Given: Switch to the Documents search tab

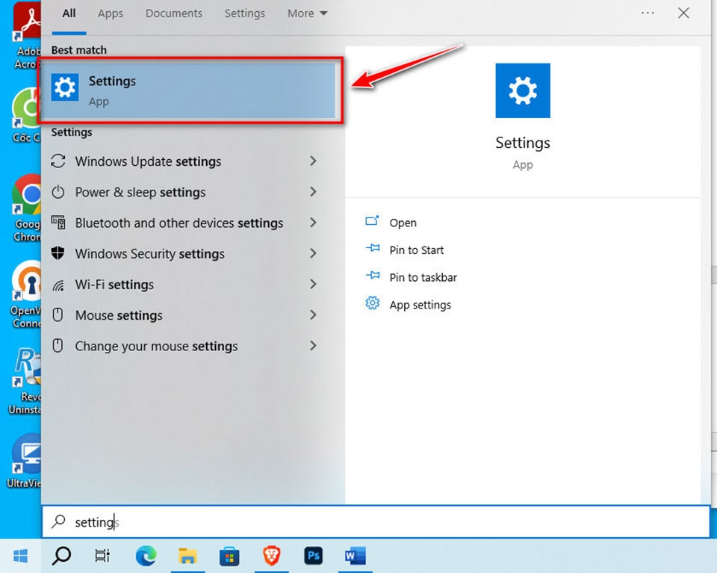Looking at the screenshot, I should [174, 13].
